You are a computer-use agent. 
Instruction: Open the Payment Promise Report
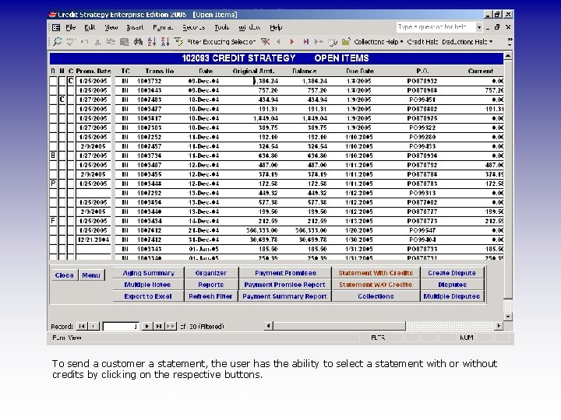(x=284, y=285)
